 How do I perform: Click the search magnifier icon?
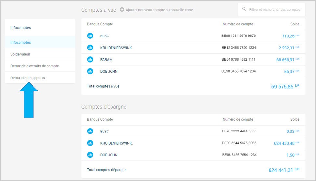pos(244,9)
